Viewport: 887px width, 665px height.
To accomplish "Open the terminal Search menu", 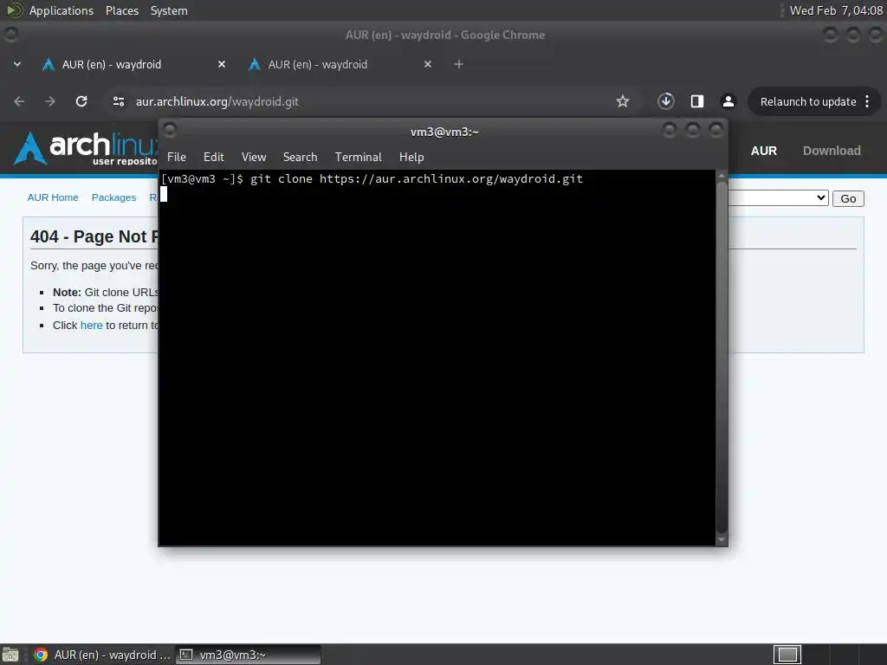I will (300, 157).
